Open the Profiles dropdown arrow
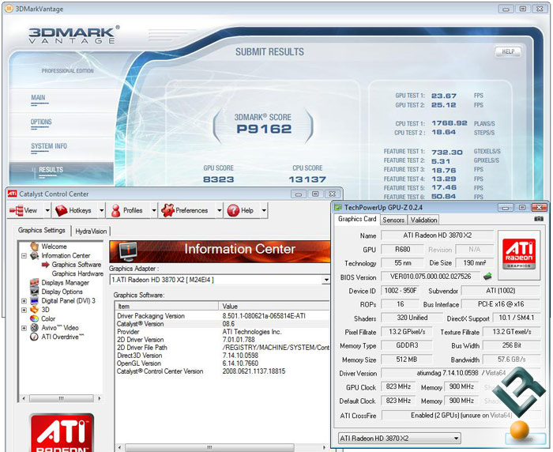The height and width of the screenshot is (452, 553). click(x=154, y=211)
